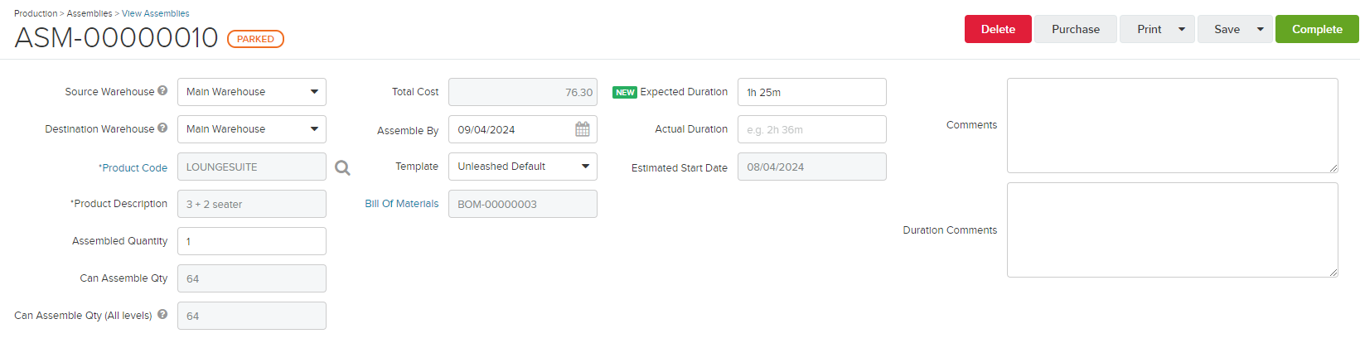Viewport: 1360px width, 348px height.
Task: Open the Assemblies breadcrumb item
Action: tap(90, 13)
